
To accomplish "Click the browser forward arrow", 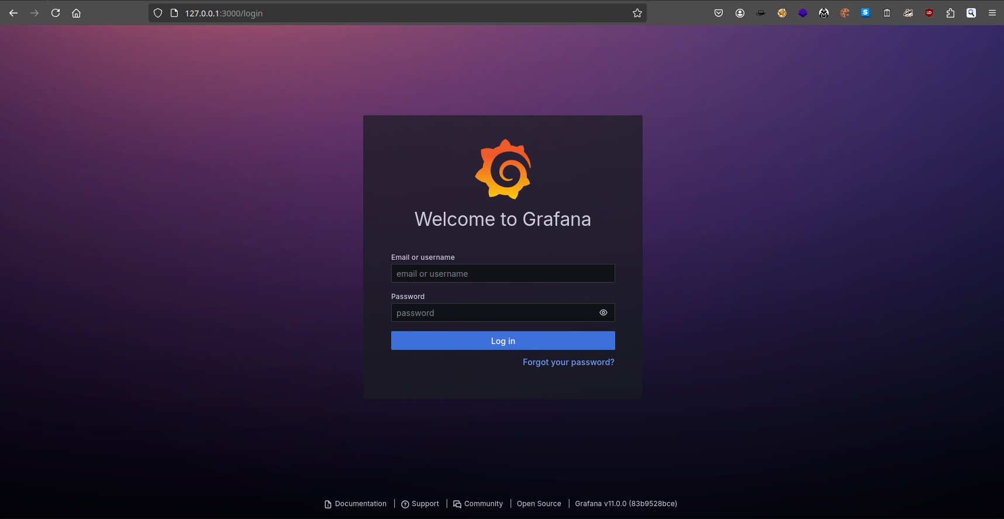I will (x=34, y=13).
